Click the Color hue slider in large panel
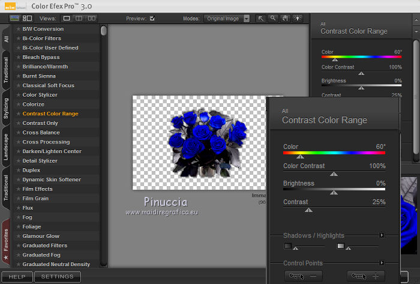 334,153
